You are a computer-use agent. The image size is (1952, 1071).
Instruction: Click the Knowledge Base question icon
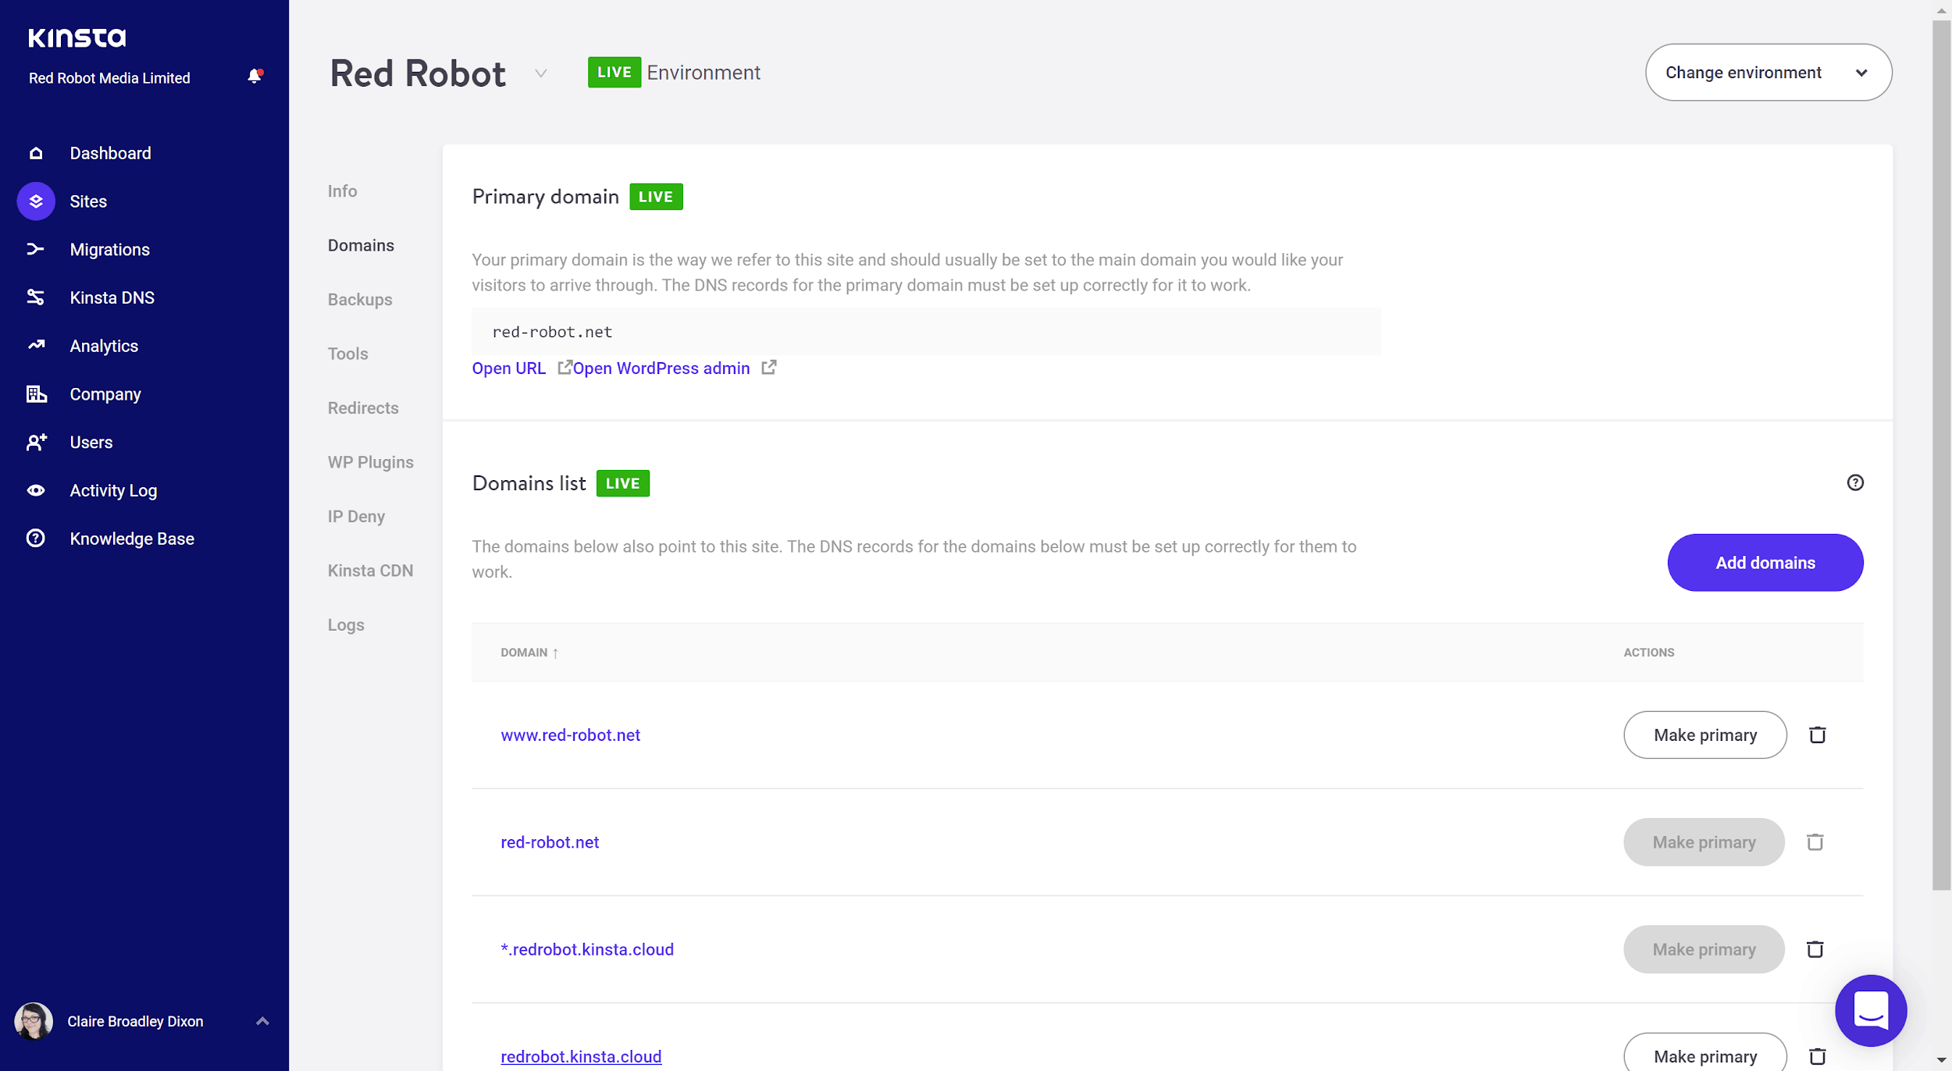36,539
